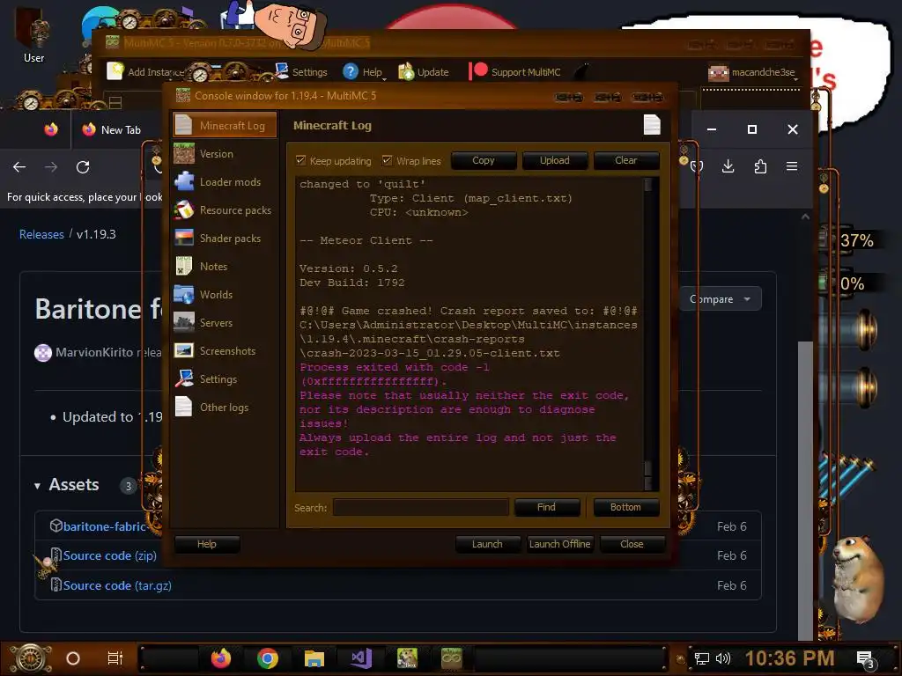
Task: Click the Worlds globe icon
Action: [183, 294]
